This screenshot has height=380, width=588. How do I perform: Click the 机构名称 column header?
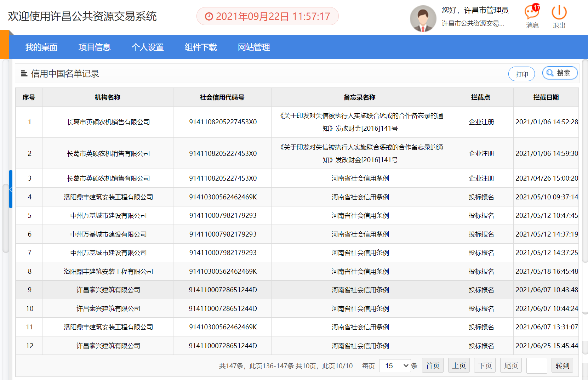108,97
